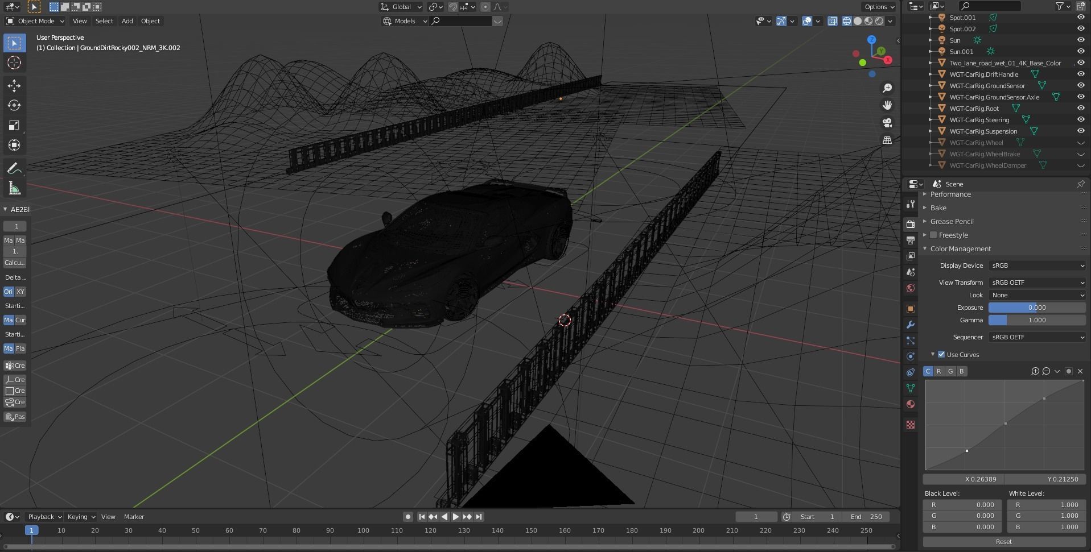Select the Measure tool

[x=14, y=188]
